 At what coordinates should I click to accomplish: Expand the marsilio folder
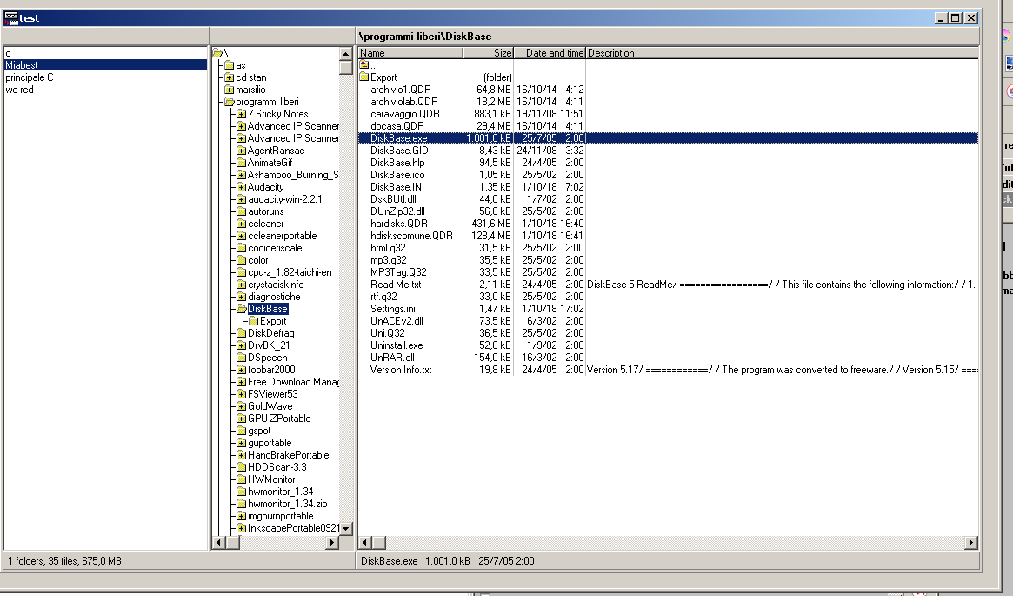(x=230, y=90)
